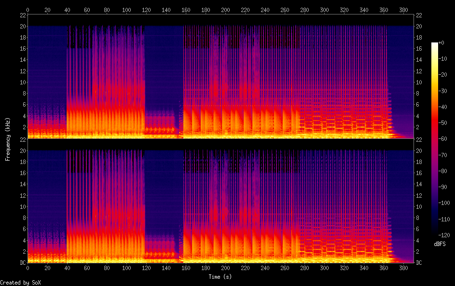The image size is (455, 286).
Task: Click the "DC" label on the left frequency axis
Action: click(23, 263)
